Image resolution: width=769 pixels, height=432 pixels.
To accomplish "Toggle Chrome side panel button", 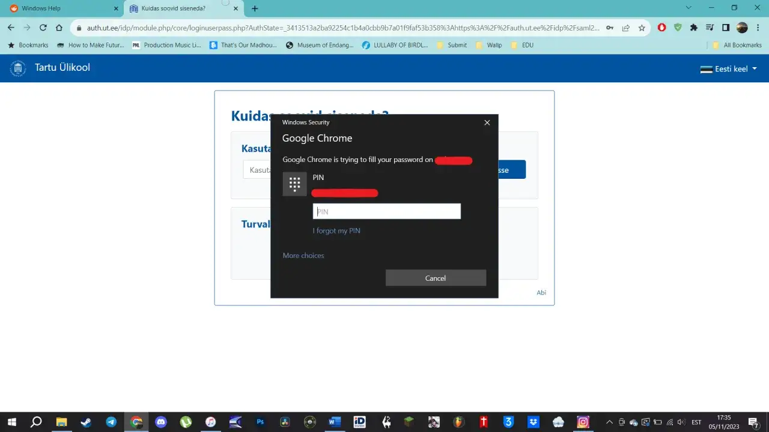I will [x=726, y=28].
